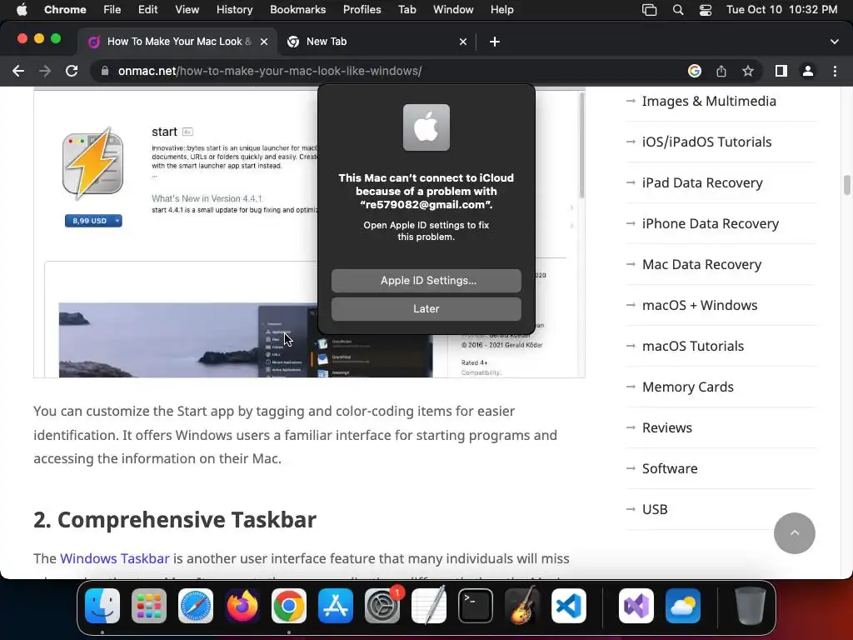The image size is (853, 640).
Task: Open the File menu
Action: [x=112, y=10]
